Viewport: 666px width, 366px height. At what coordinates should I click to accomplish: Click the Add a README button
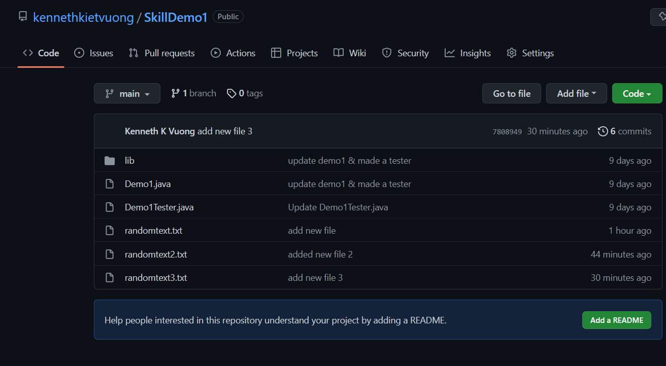[x=617, y=320]
